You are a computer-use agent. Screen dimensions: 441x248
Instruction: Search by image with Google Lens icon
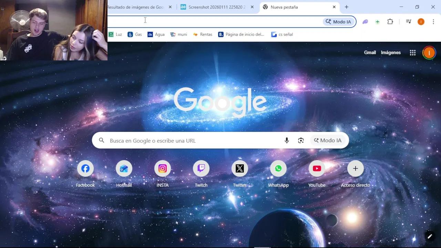[x=301, y=140]
